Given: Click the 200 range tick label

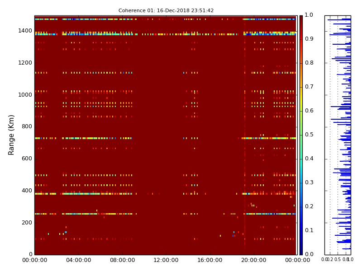Looking at the screenshot, I should pyautogui.click(x=27, y=223).
